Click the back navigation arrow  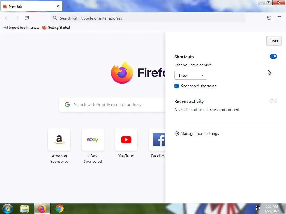[x=7, y=18]
